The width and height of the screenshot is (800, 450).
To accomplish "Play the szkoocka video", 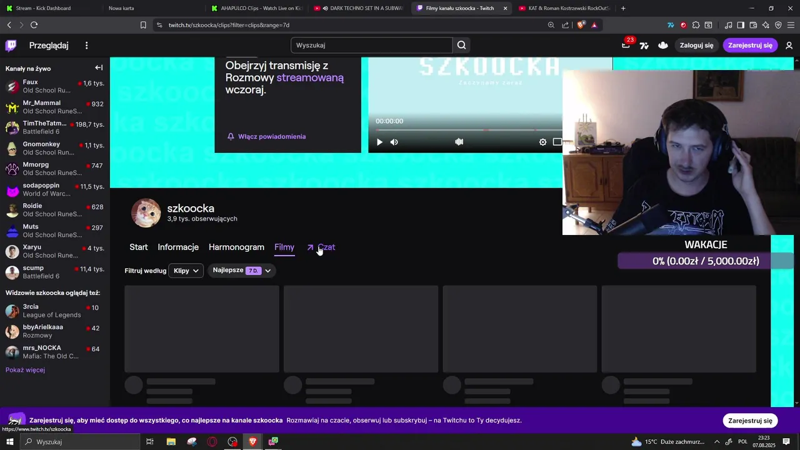I will [379, 142].
